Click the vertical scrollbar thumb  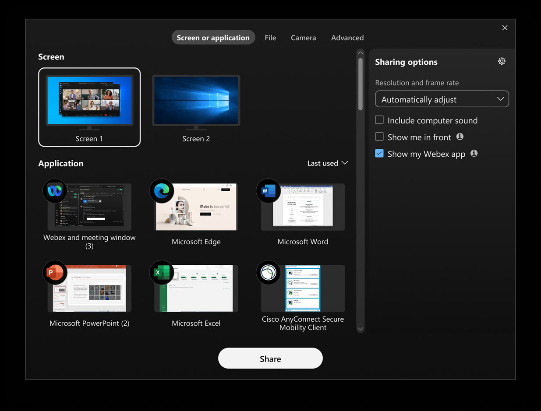pyautogui.click(x=361, y=84)
